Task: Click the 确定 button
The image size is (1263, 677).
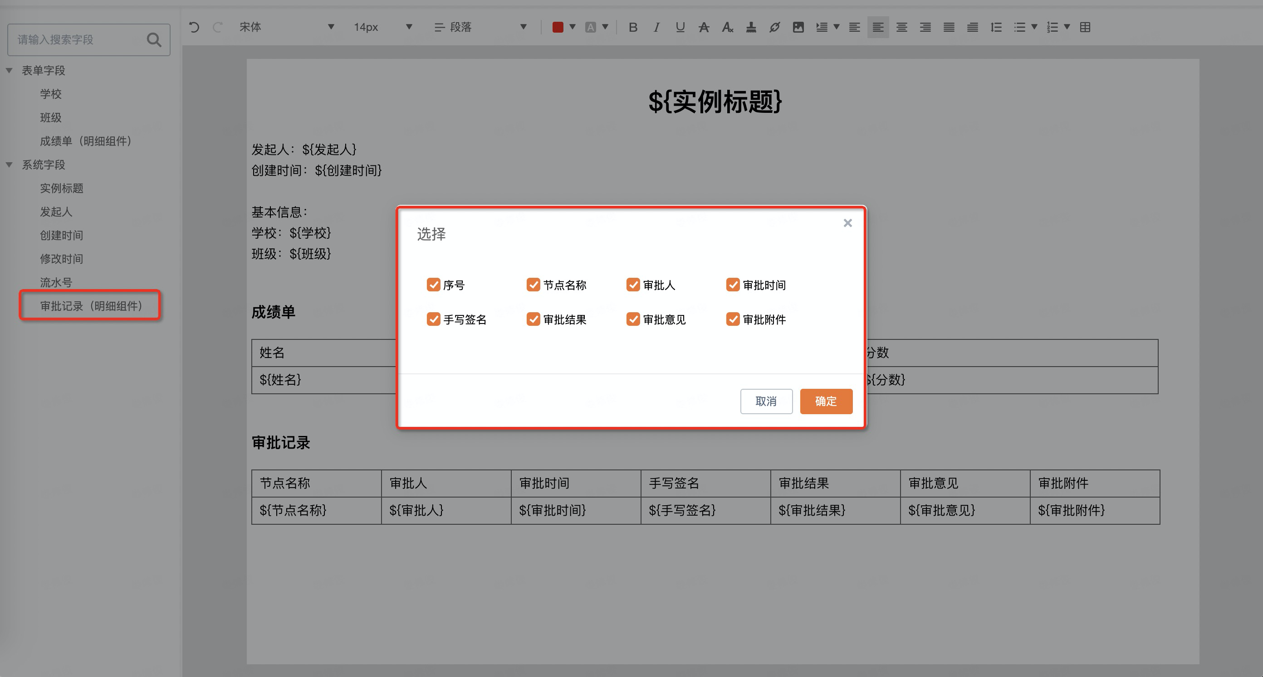Action: point(826,401)
